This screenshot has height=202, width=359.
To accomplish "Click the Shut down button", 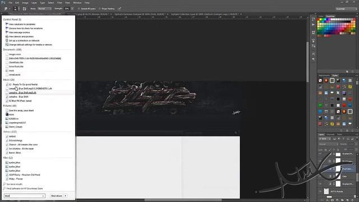I will click(x=57, y=196).
